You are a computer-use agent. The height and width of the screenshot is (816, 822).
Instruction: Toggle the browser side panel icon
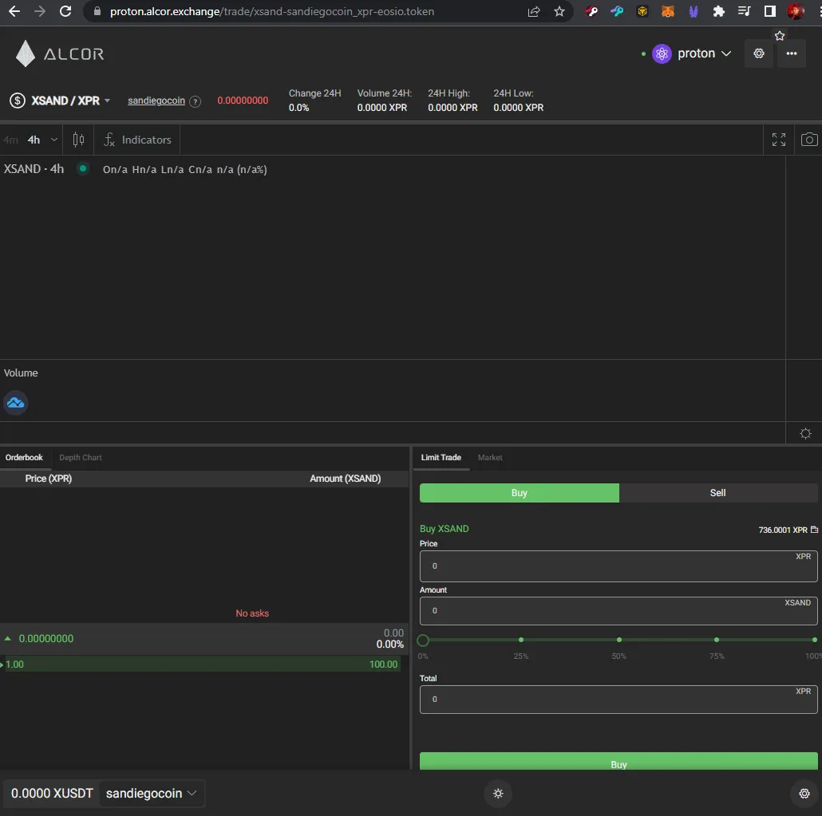(x=769, y=11)
